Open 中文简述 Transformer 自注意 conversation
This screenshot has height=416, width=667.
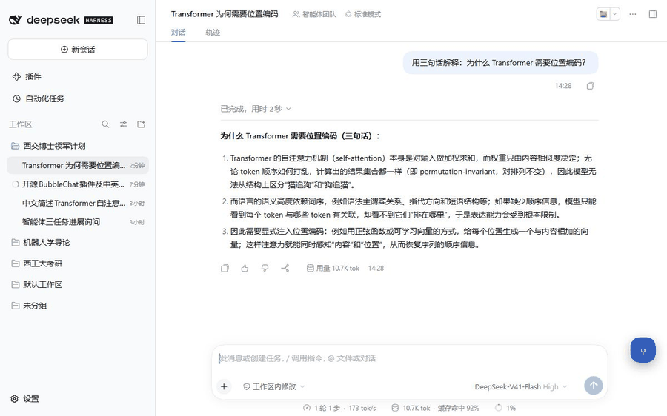click(78, 203)
